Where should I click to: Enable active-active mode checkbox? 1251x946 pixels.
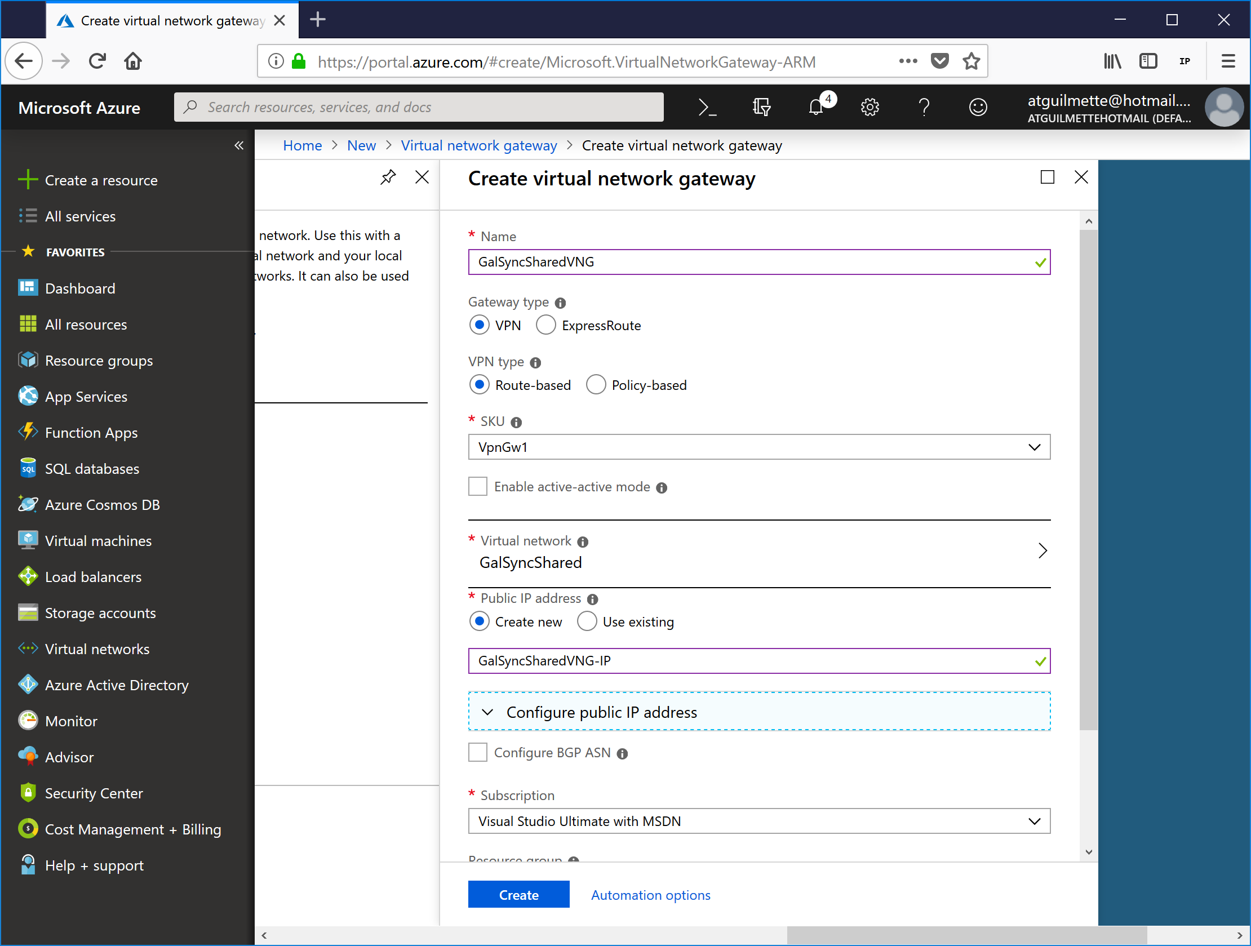tap(478, 486)
